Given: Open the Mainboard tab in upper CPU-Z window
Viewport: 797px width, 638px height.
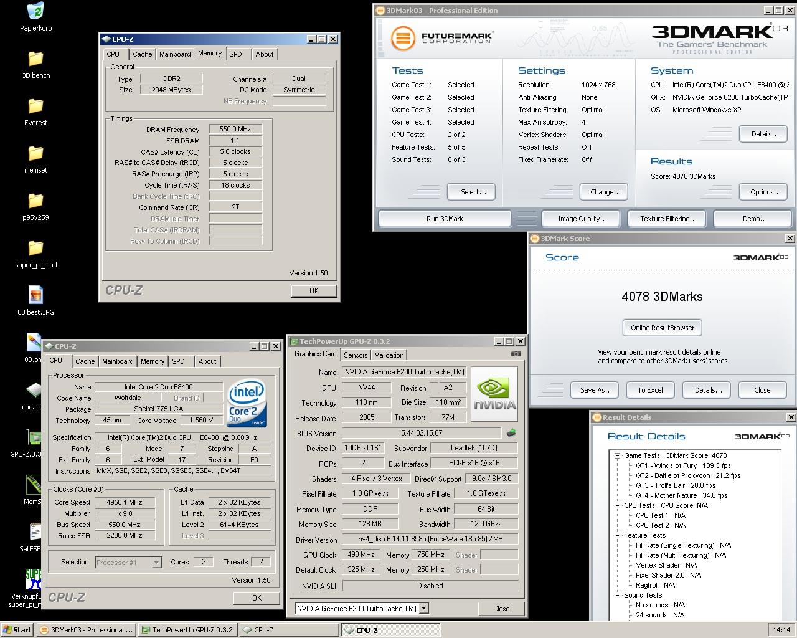Looking at the screenshot, I should click(175, 54).
